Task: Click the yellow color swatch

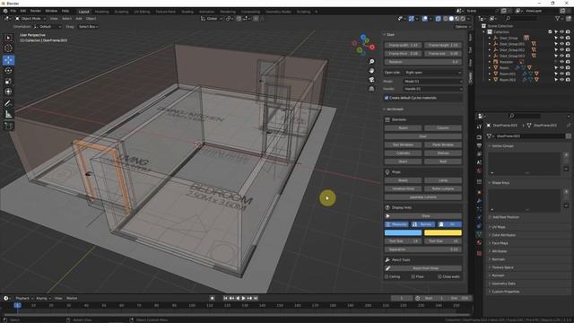Action: [443, 232]
